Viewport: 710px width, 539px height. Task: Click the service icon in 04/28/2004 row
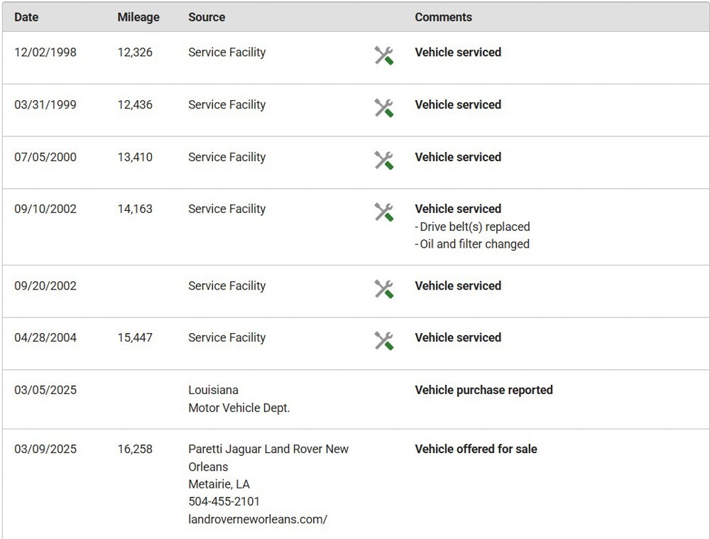coord(383,341)
